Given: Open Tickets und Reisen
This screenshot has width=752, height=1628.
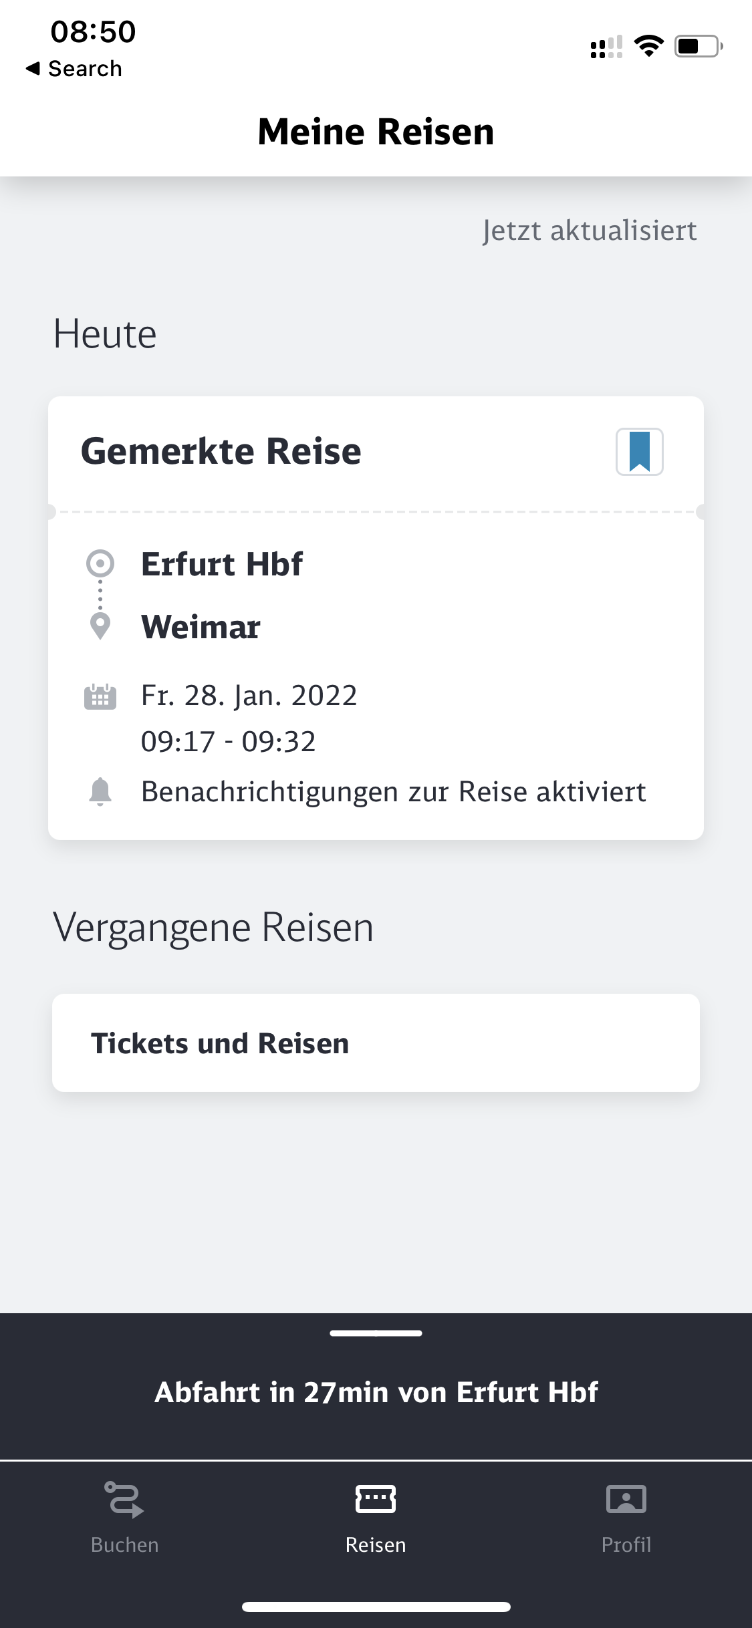Looking at the screenshot, I should tap(376, 1043).
